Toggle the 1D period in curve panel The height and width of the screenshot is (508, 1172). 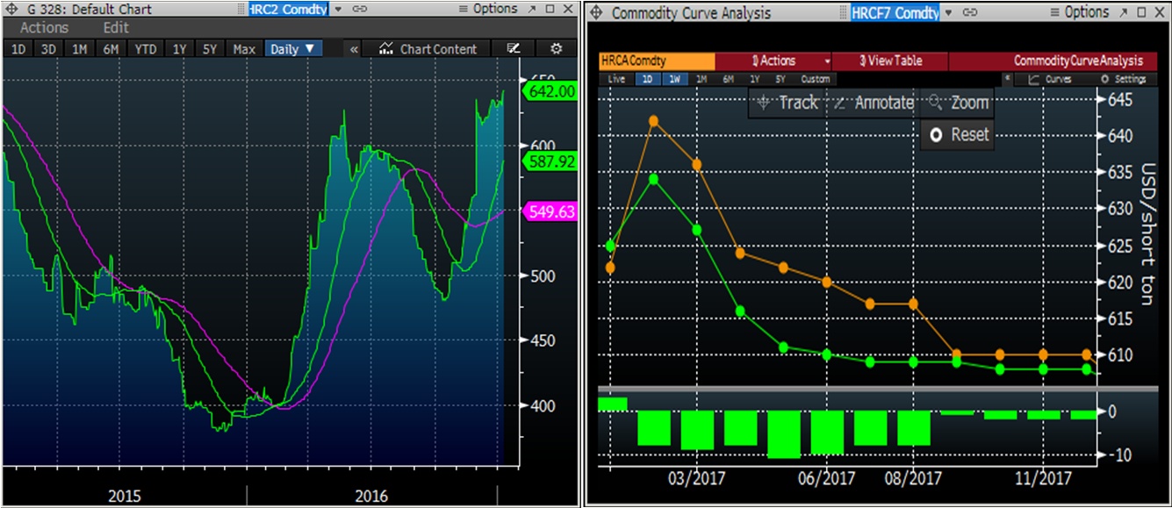click(648, 79)
